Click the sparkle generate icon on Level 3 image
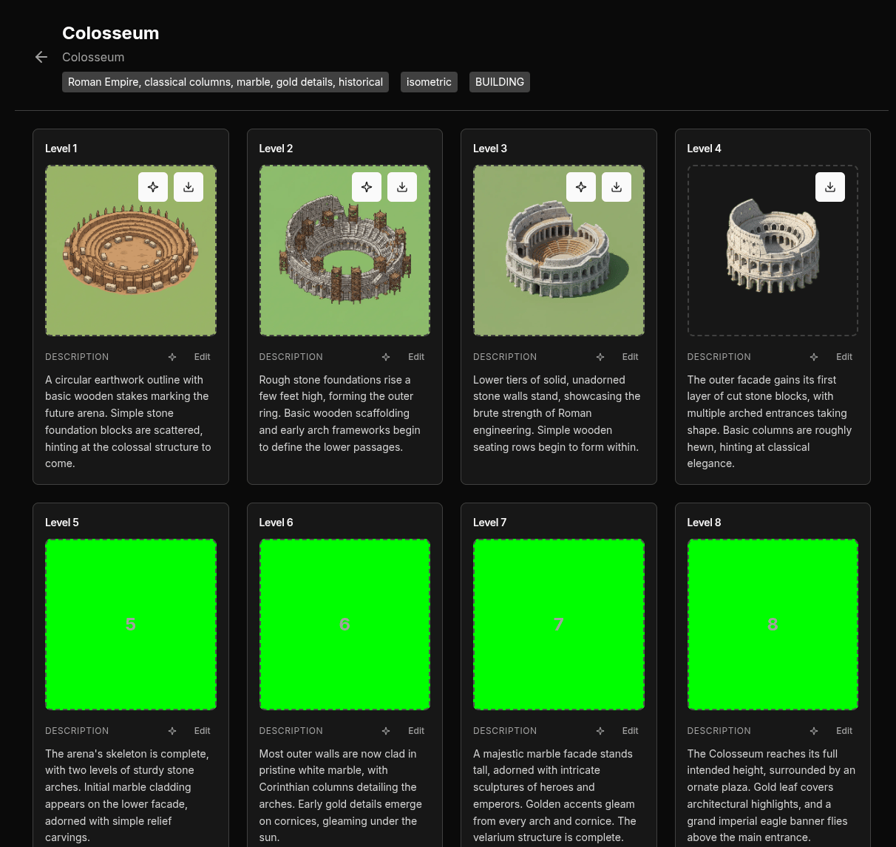896x847 pixels. 581,187
